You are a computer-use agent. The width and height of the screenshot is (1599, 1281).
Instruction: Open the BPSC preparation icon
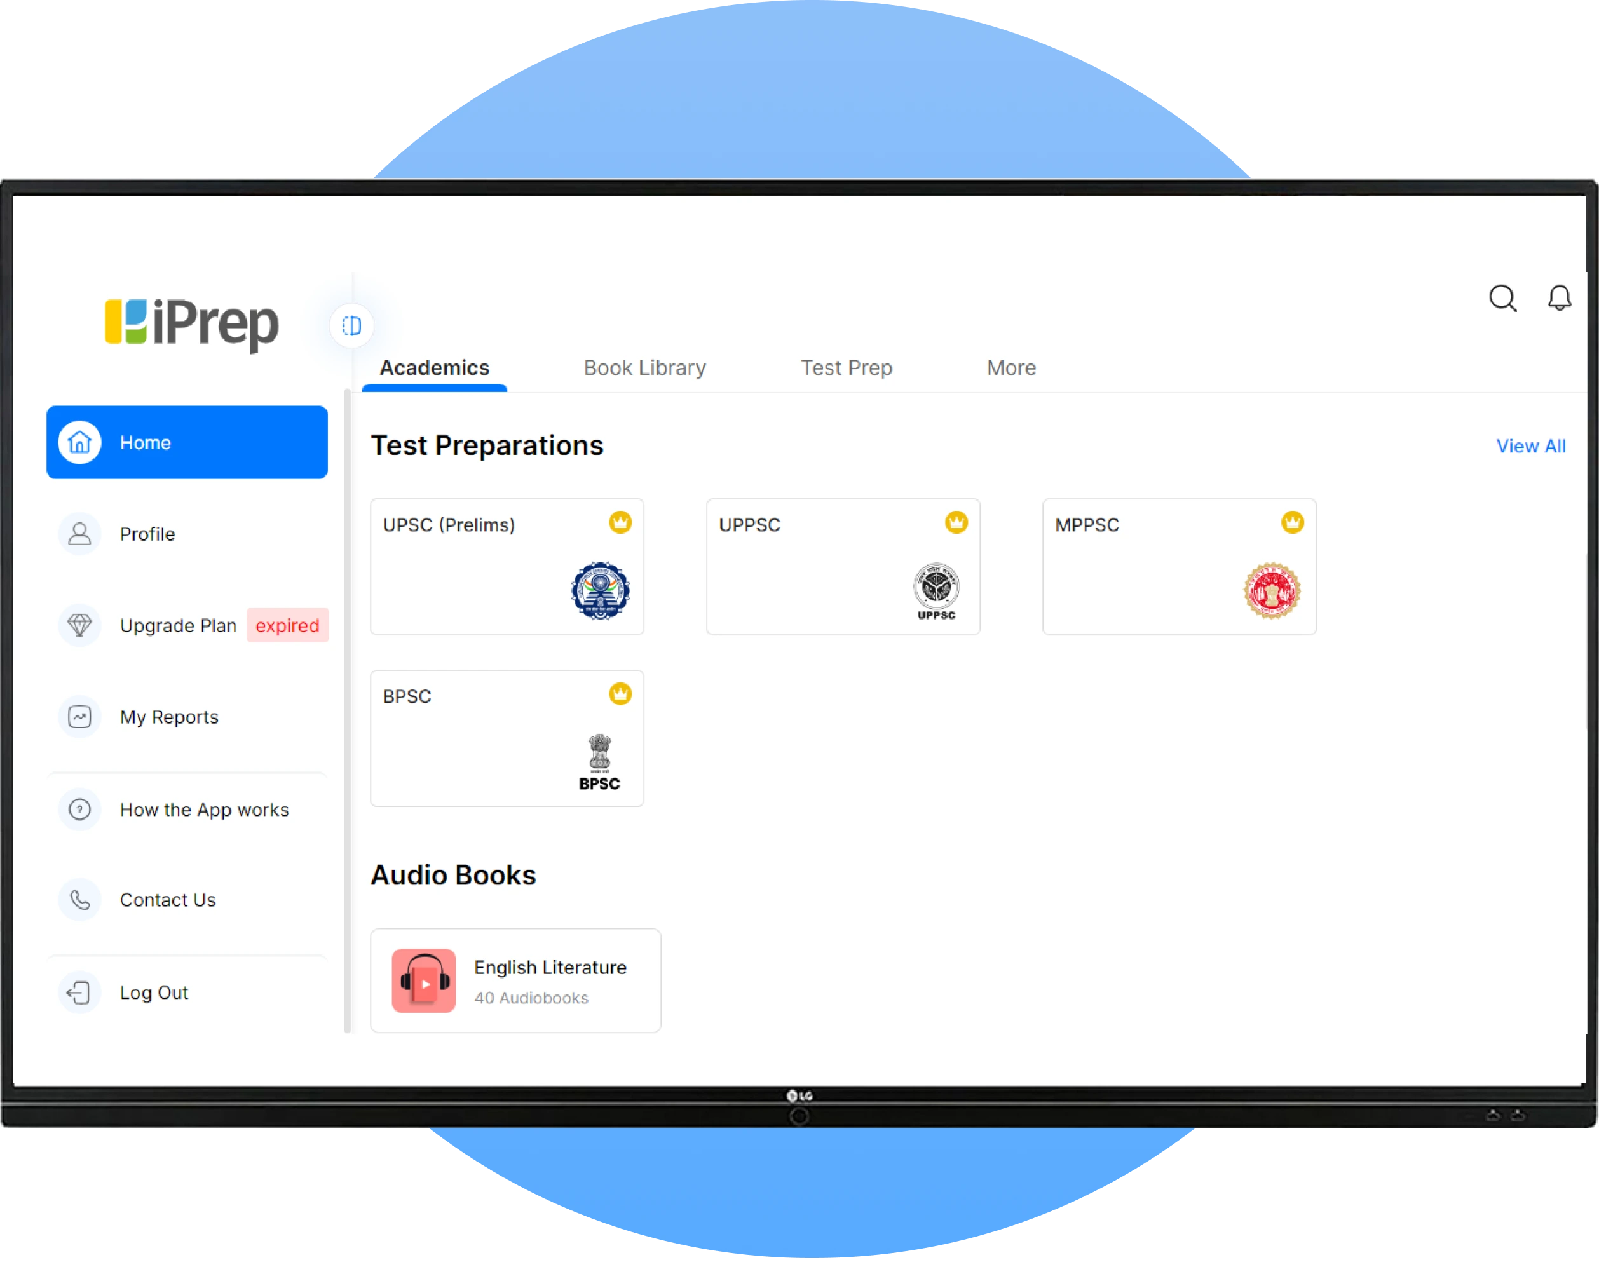507,735
